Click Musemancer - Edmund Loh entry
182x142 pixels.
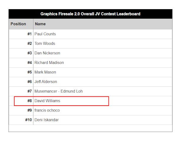(x=59, y=91)
